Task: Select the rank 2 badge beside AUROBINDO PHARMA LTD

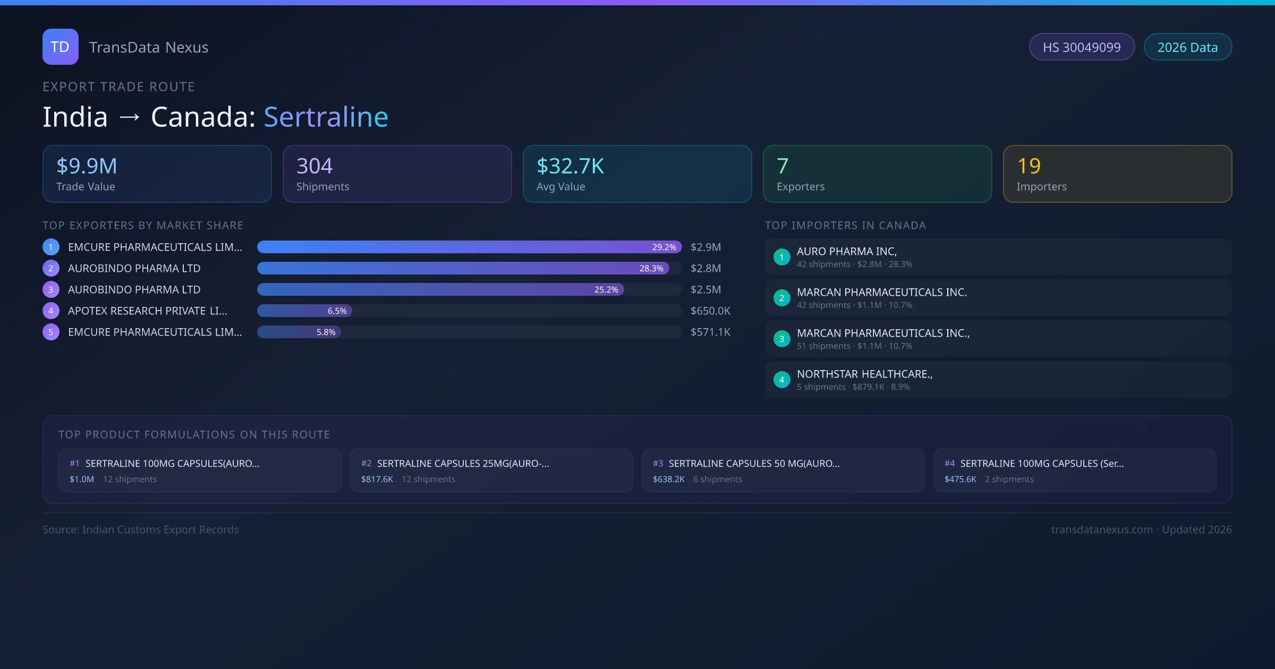Action: click(x=50, y=268)
